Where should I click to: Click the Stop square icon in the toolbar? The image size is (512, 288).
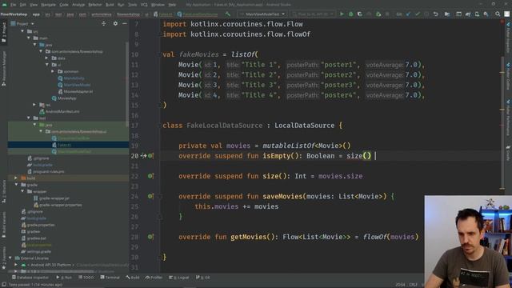tap(387, 14)
